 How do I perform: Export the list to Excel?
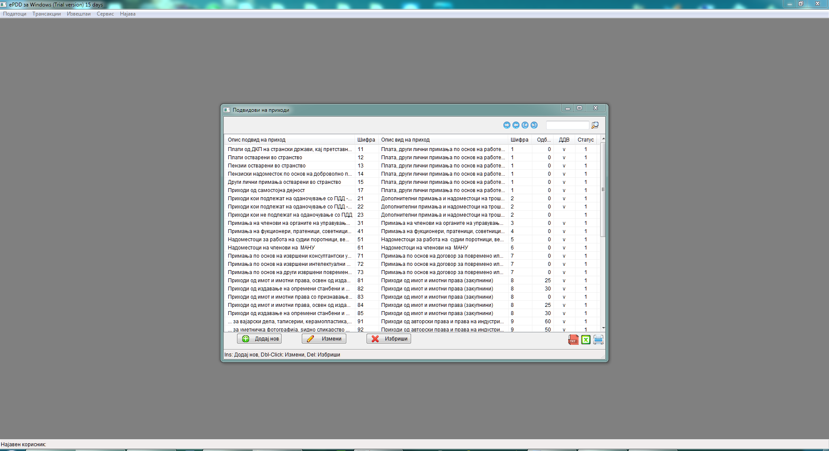585,340
